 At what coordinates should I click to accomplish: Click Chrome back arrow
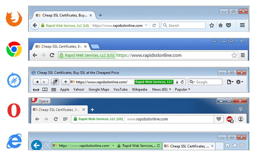(35, 55)
